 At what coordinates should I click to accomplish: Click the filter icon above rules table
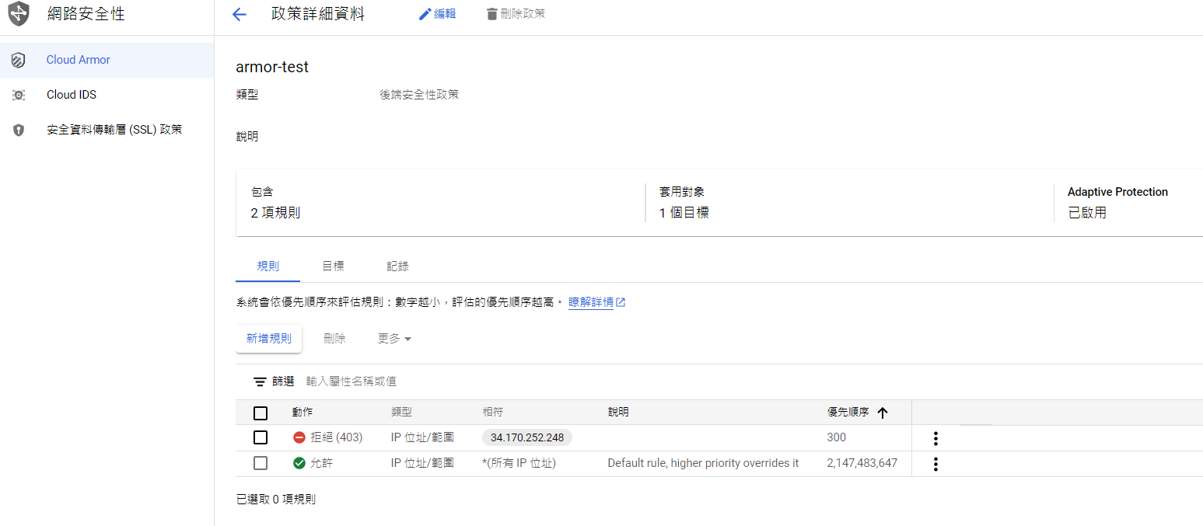click(x=260, y=381)
